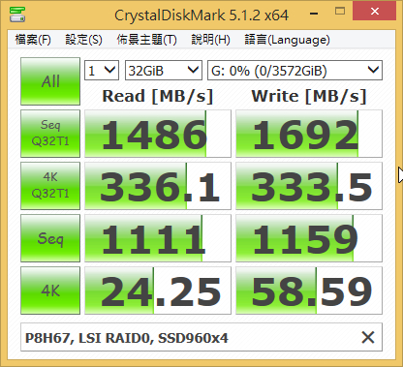The height and width of the screenshot is (367, 403).
Task: Minimize the CrystalDiskMark window
Action: (x=314, y=14)
